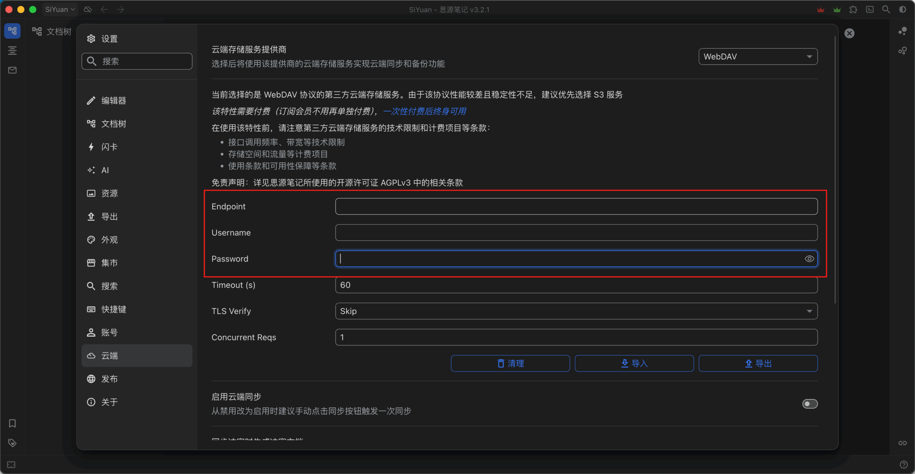The height and width of the screenshot is (474, 915).
Task: Open the 资源 settings section
Action: 137,193
